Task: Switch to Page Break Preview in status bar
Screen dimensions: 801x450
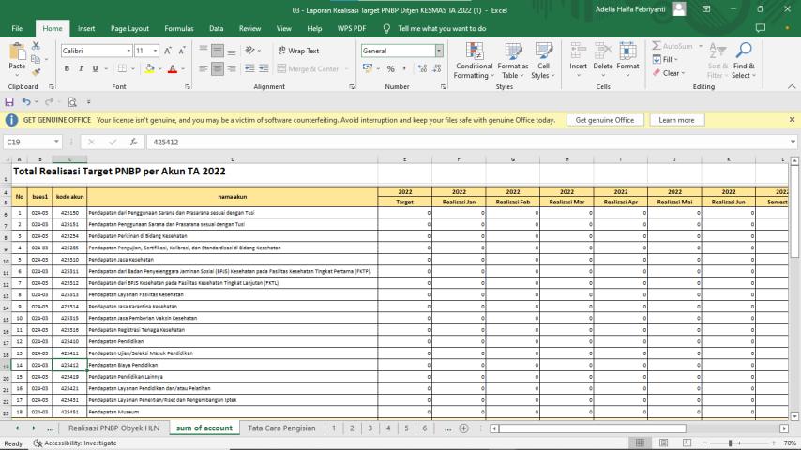Action: (687, 442)
